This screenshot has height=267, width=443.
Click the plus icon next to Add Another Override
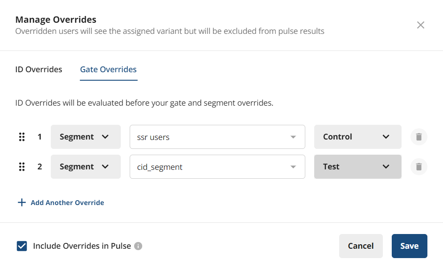[x=21, y=202]
